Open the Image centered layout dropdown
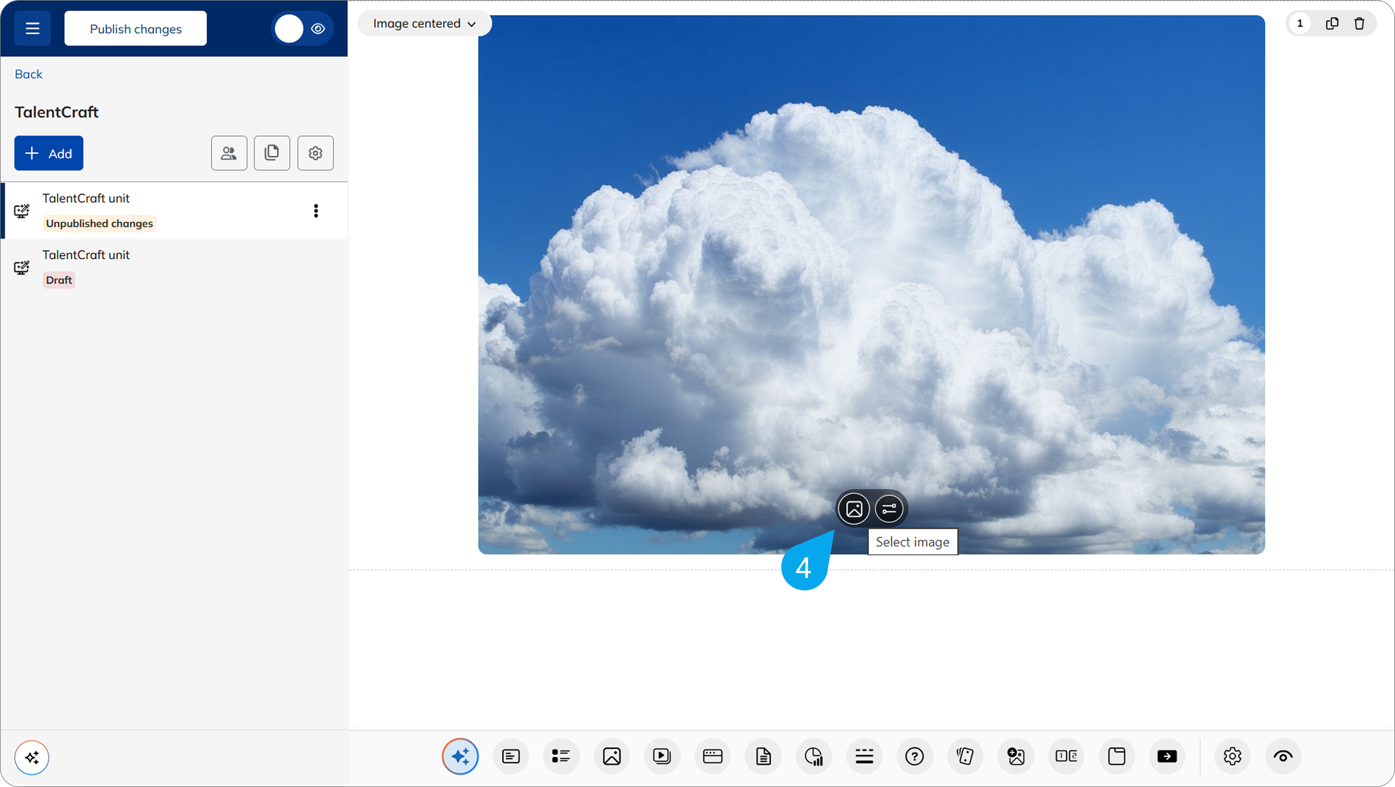 click(x=424, y=24)
